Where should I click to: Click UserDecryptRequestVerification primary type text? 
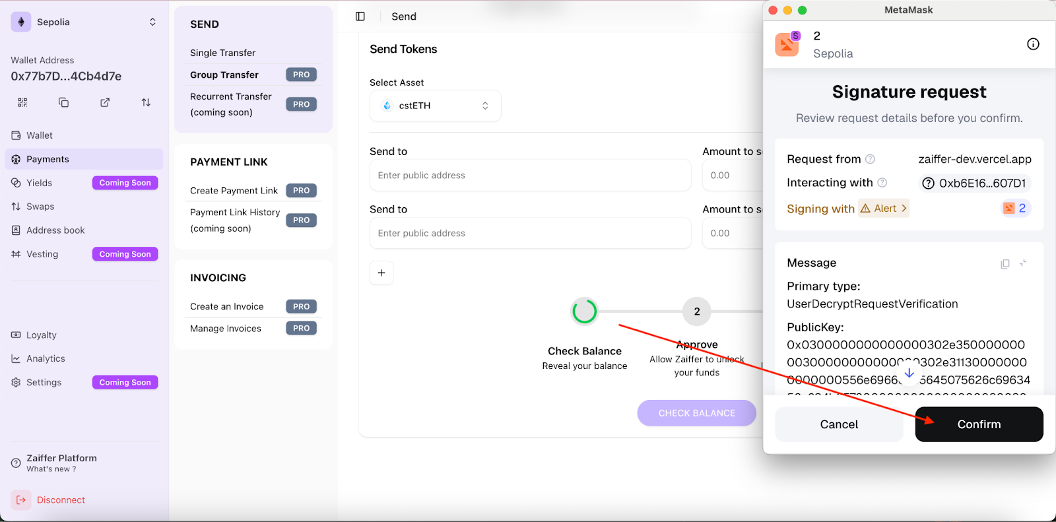873,304
